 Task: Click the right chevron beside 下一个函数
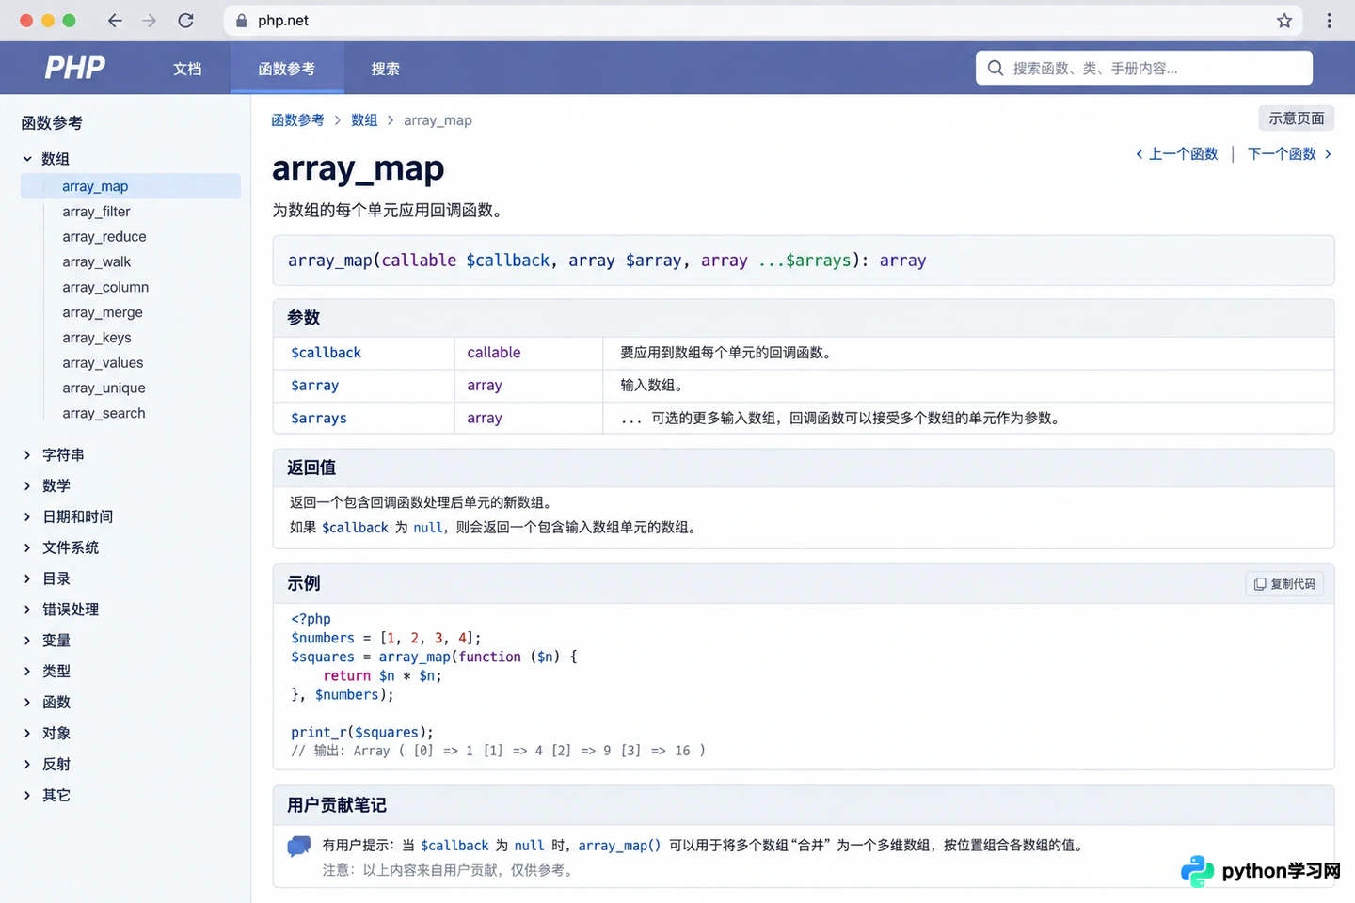1328,154
